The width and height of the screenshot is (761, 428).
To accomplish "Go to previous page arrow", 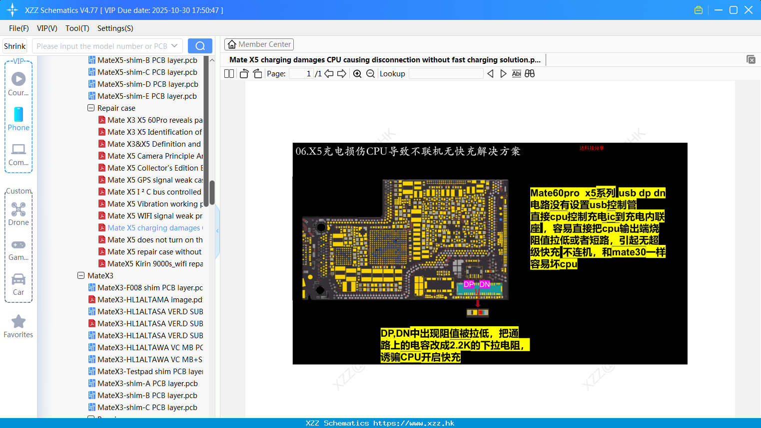I will coord(329,74).
